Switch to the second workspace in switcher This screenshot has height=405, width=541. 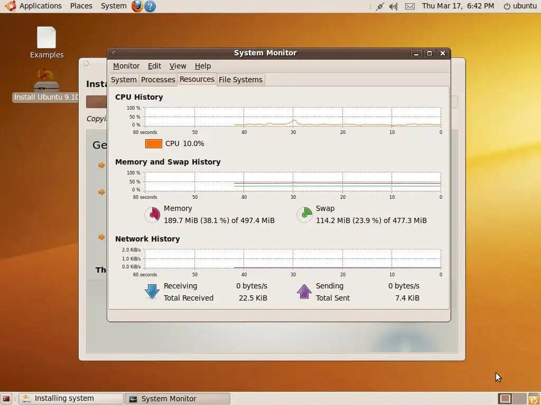tap(519, 399)
